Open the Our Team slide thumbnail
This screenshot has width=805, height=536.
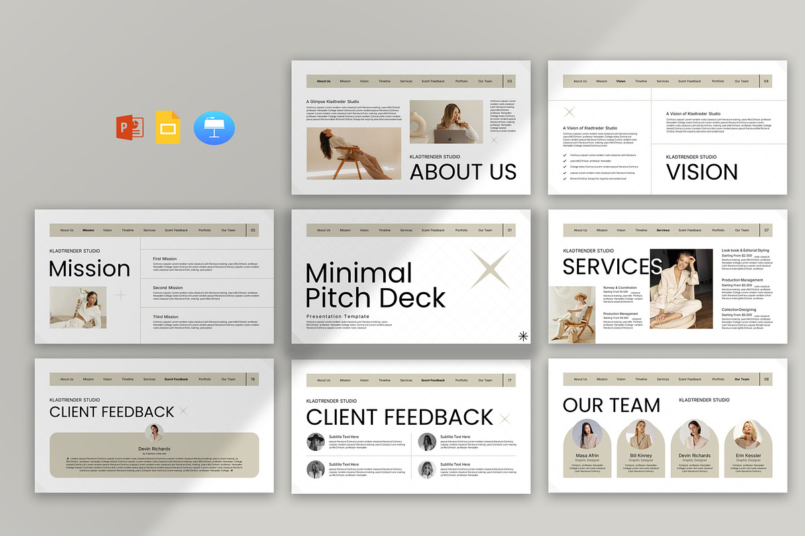[x=667, y=426]
